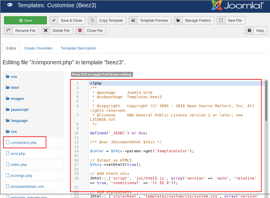Click the red Close File icon
This screenshot has height=198, width=270.
tap(80, 30)
